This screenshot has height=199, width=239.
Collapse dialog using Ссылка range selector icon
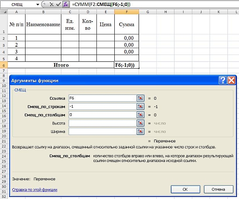140,98
